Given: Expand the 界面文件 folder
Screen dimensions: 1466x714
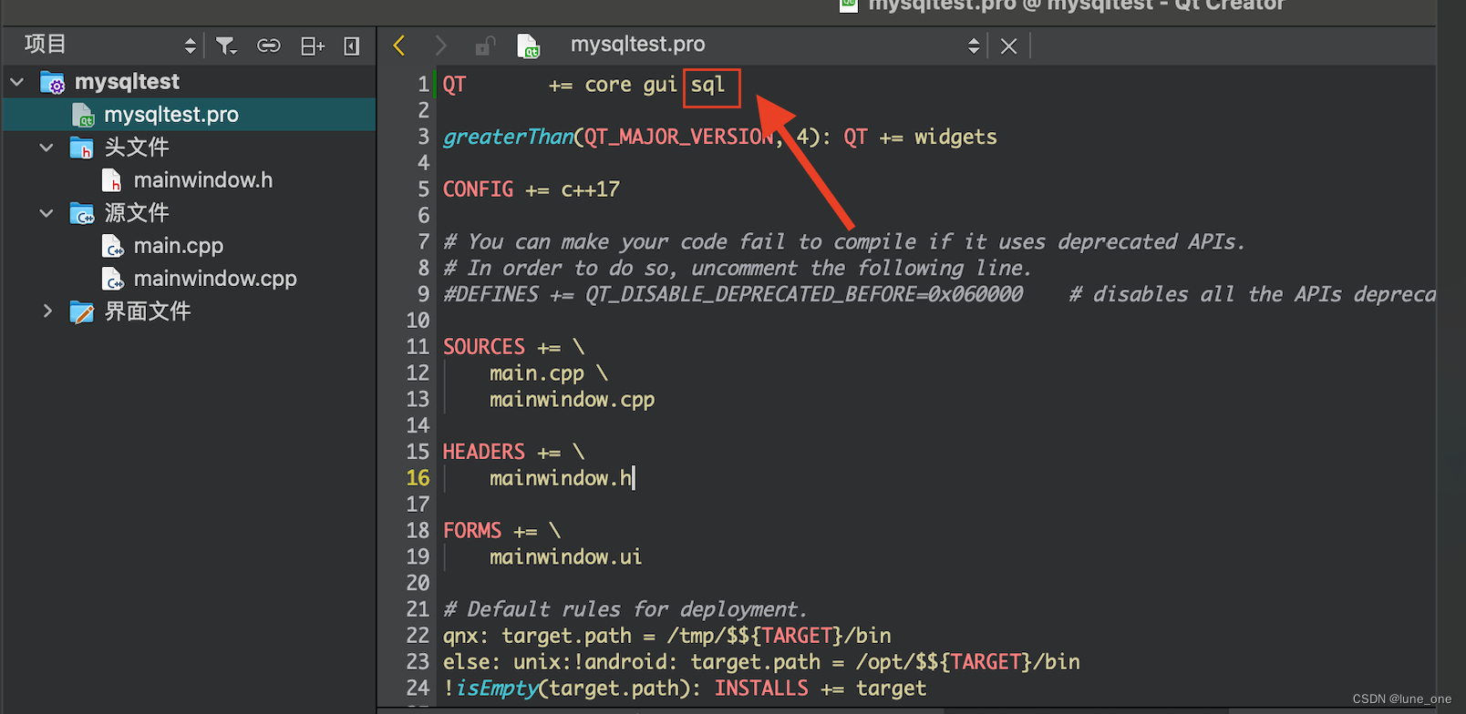Looking at the screenshot, I should [46, 311].
